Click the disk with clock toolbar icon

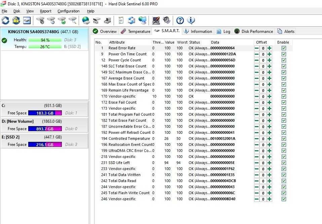[x=51, y=20]
